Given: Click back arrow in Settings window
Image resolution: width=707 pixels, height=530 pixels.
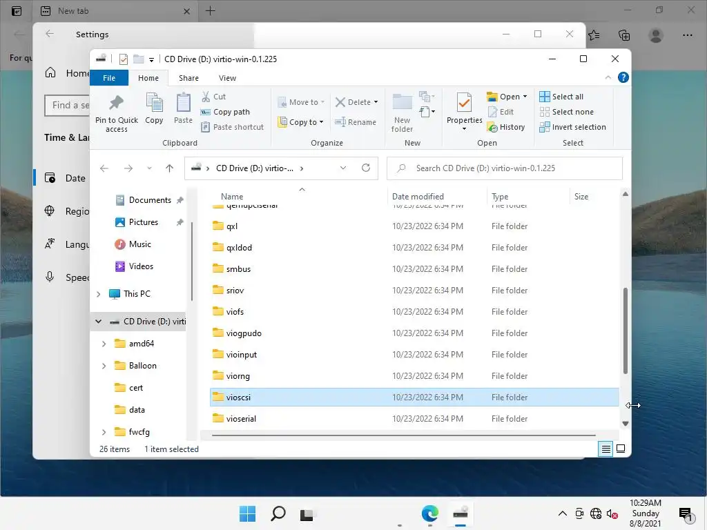Looking at the screenshot, I should 50,34.
